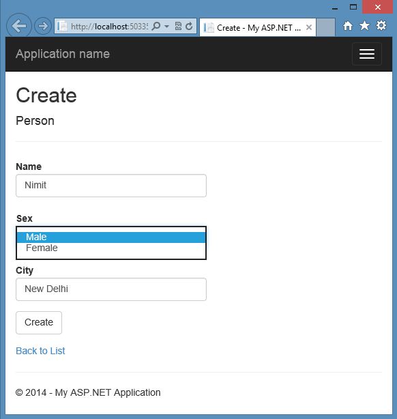Click the Name field label
The image size is (397, 419).
29,167
